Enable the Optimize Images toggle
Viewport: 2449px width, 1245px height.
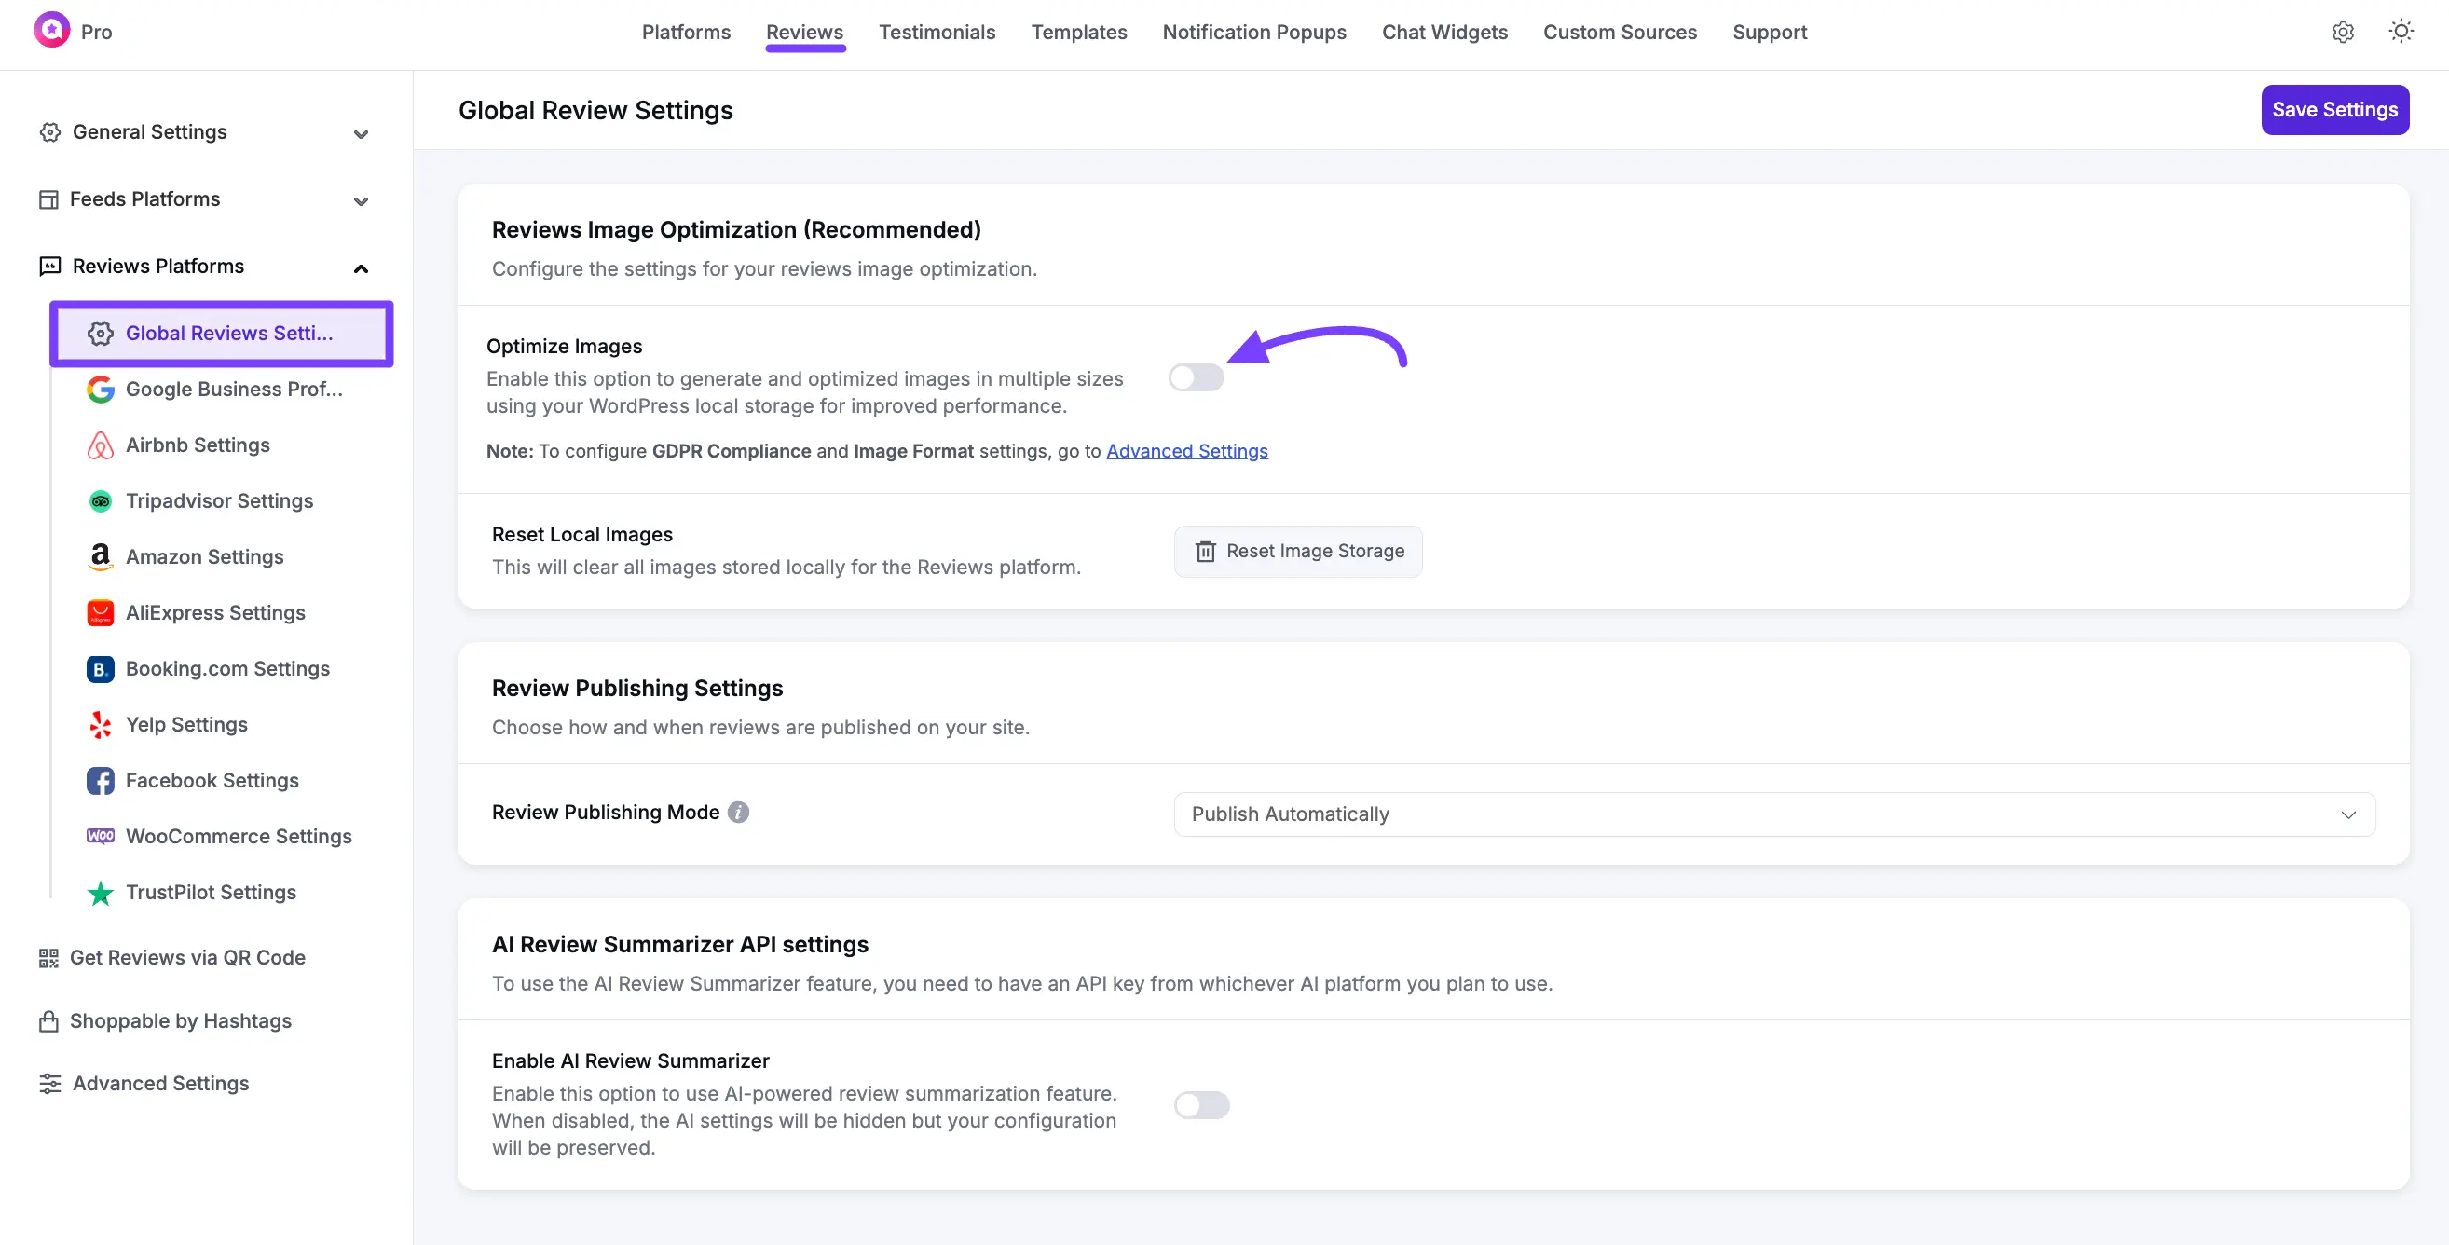1197,376
